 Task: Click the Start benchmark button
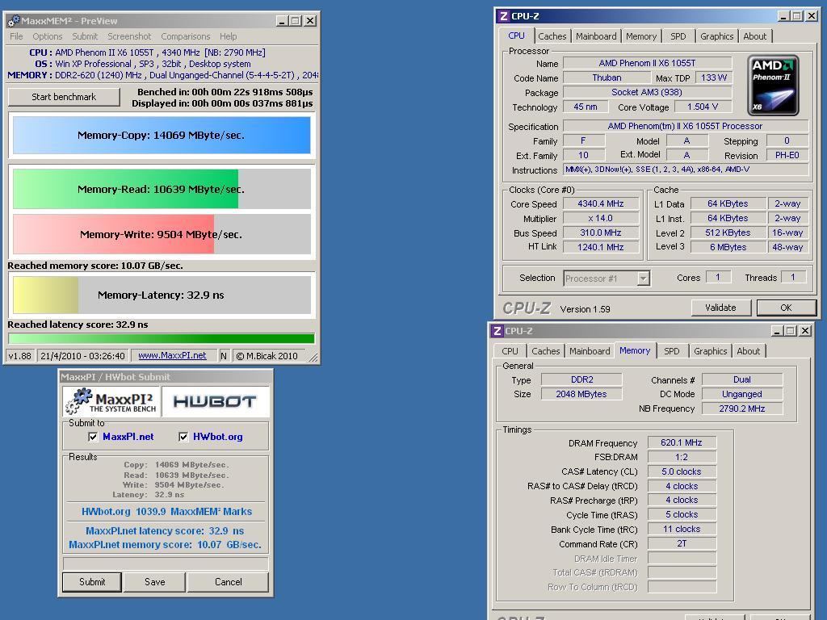pos(64,97)
